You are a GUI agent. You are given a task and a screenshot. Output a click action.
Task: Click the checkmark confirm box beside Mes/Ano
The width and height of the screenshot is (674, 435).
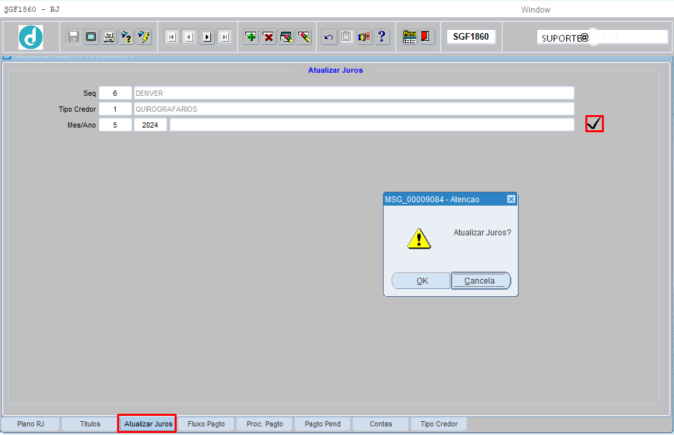(x=594, y=124)
